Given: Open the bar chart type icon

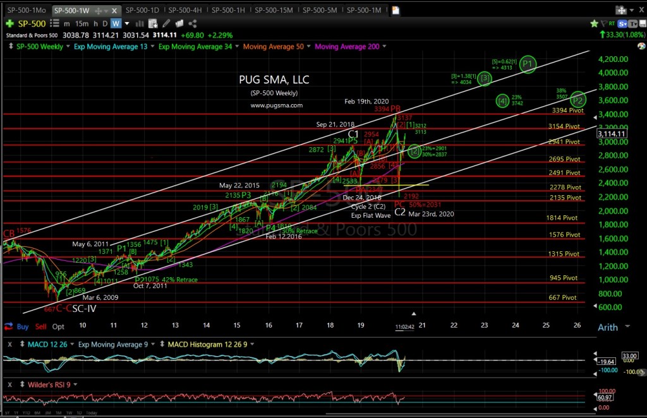Looking at the screenshot, I should click(140, 23).
